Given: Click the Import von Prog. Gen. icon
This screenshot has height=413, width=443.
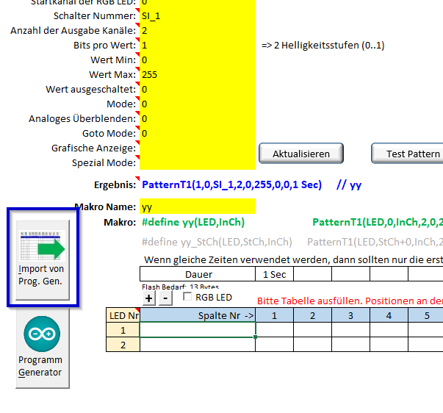Looking at the screenshot, I should (x=42, y=256).
